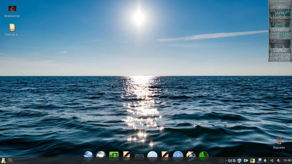Open the first quill pen editor in the dock
This screenshot has height=164, width=292.
127,156
